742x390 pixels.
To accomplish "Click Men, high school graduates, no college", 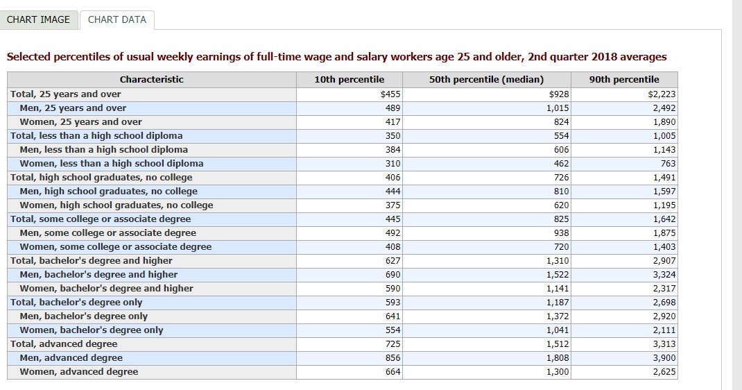I will (108, 192).
